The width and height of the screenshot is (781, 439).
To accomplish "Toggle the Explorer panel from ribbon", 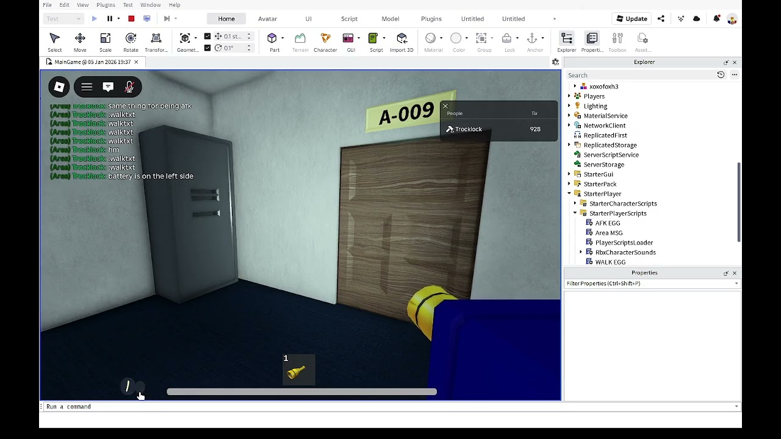I will pos(567,42).
